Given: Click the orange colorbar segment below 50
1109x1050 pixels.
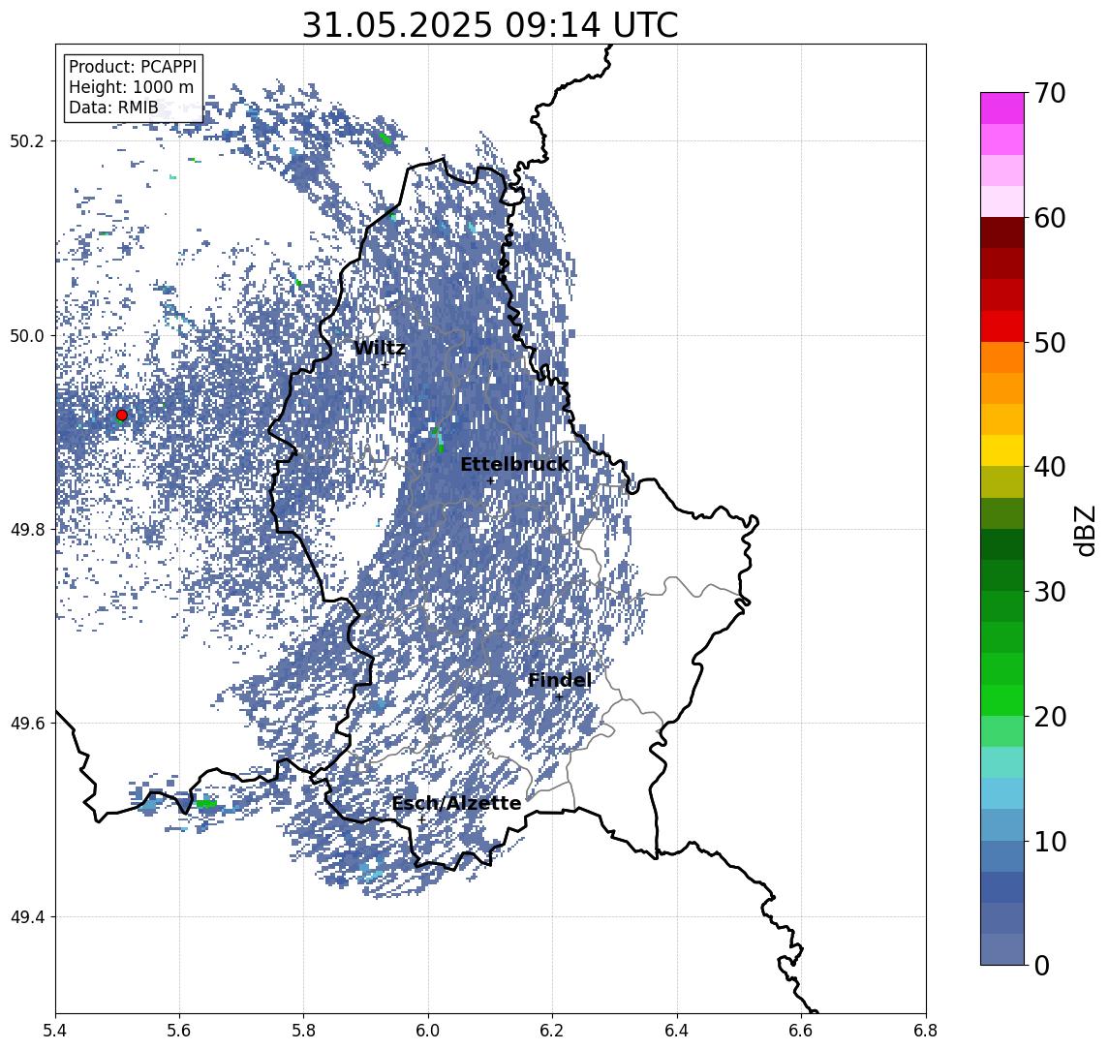Looking at the screenshot, I should click(x=1002, y=357).
